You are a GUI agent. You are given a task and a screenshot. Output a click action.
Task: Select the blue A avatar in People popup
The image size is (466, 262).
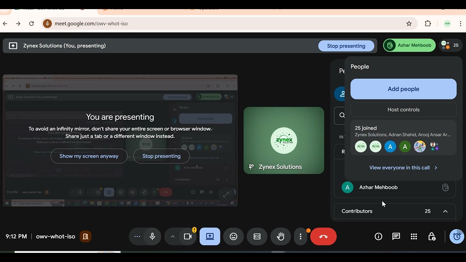pyautogui.click(x=390, y=147)
